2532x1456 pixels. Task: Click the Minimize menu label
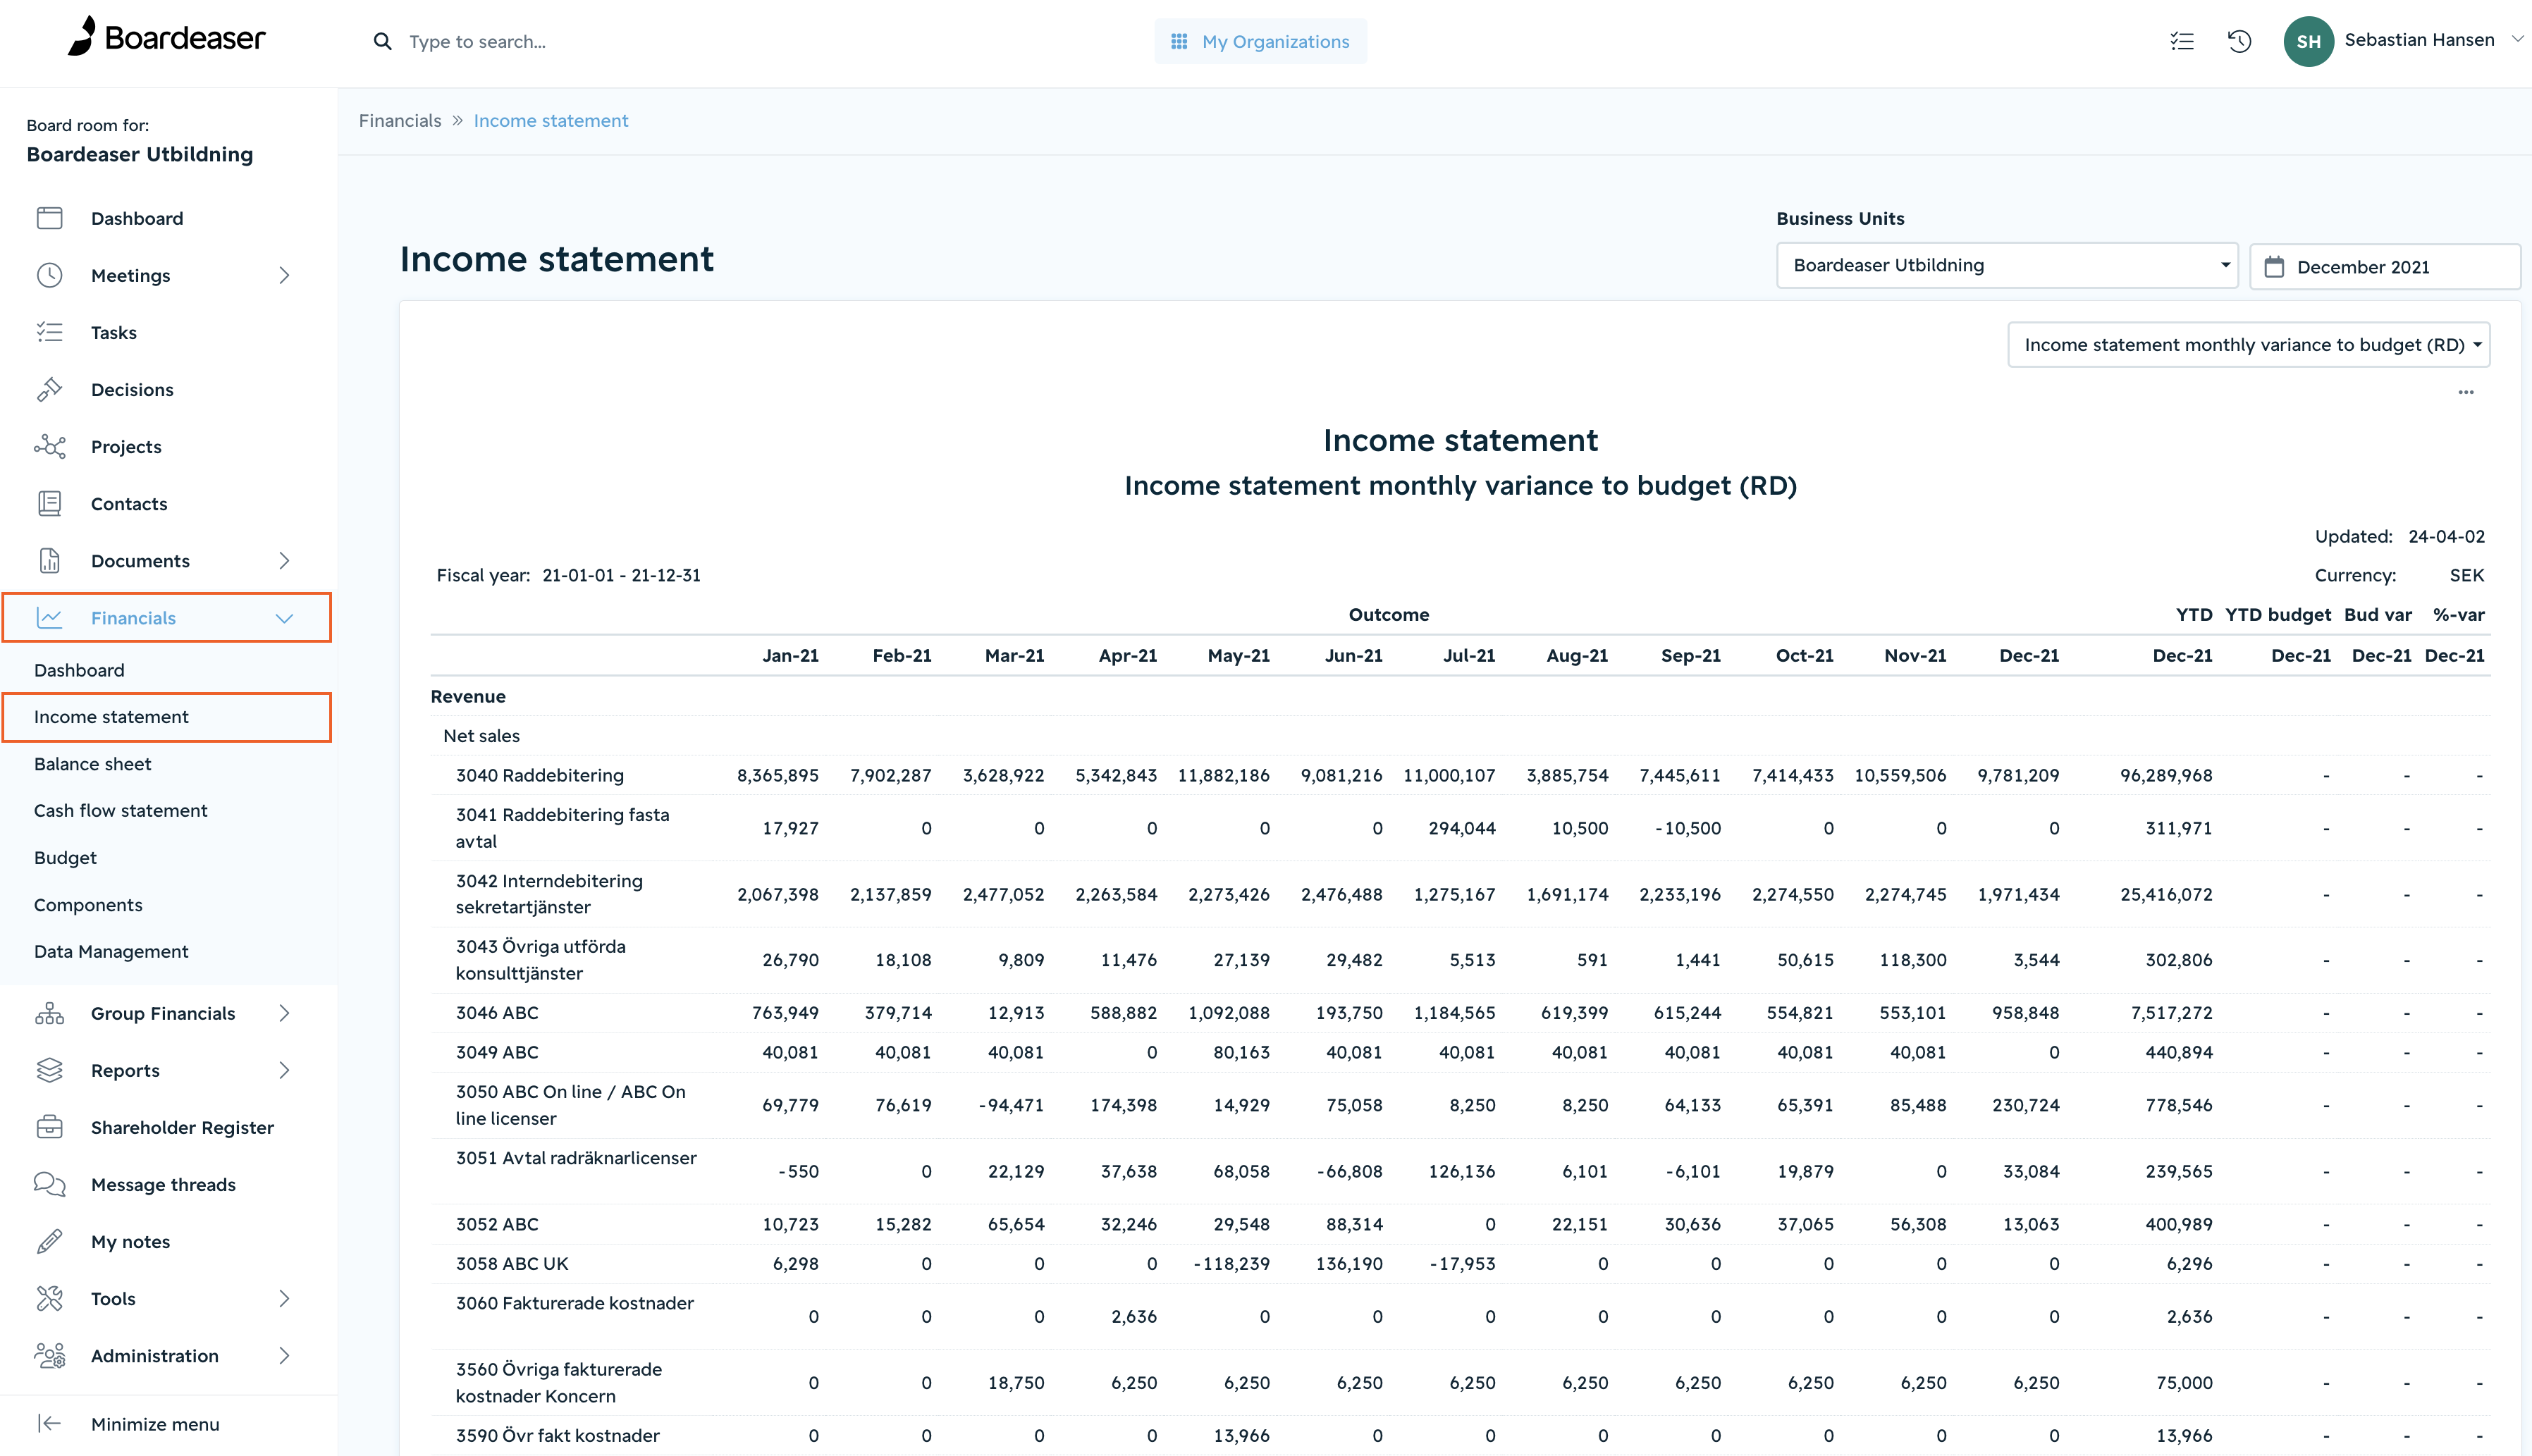155,1424
